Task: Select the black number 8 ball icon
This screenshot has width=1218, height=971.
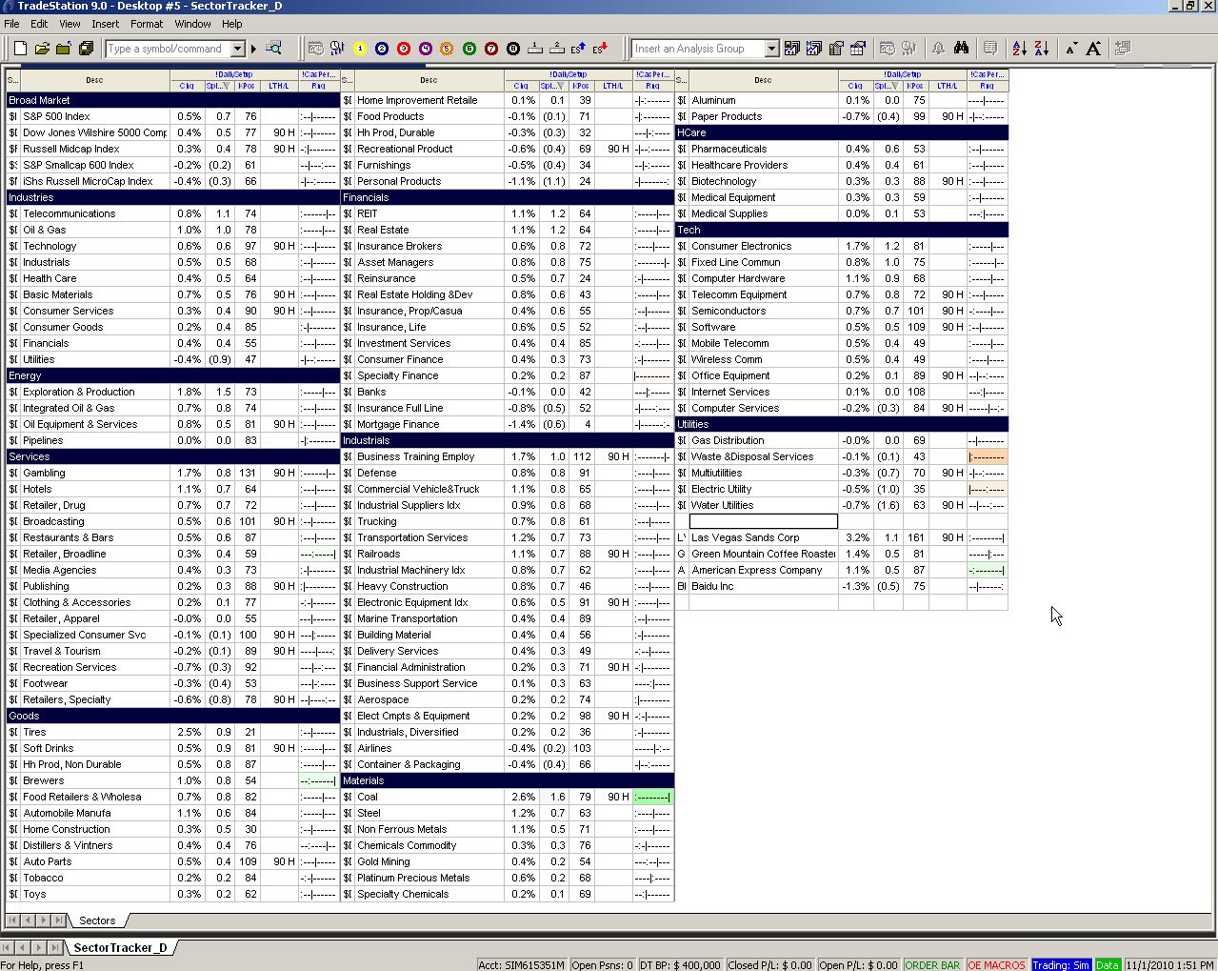Action: tap(513, 49)
